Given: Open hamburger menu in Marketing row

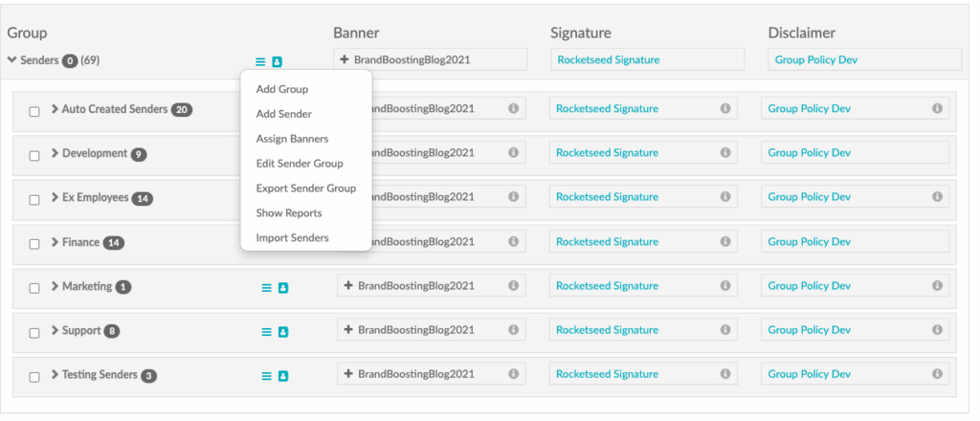Looking at the screenshot, I should tap(267, 287).
